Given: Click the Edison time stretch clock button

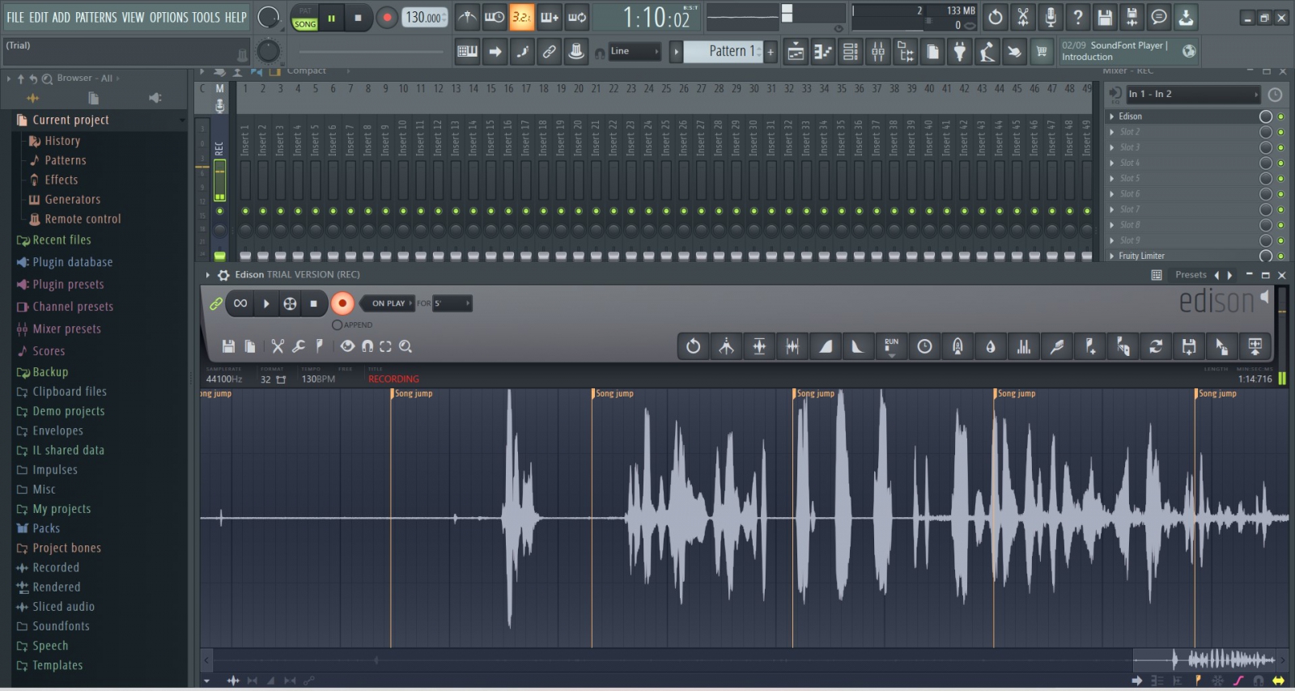Looking at the screenshot, I should 924,346.
